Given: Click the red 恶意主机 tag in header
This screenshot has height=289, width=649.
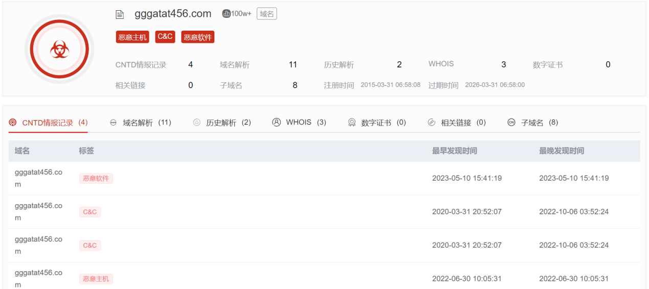Looking at the screenshot, I should (x=132, y=37).
